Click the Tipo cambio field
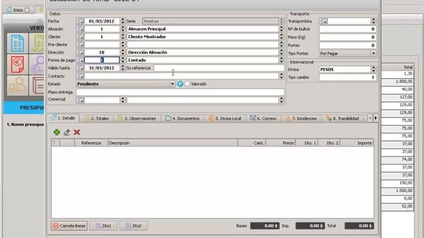 coord(348,77)
